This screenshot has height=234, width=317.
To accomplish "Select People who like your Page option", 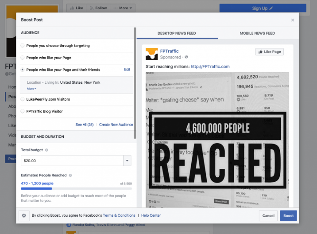I will pyautogui.click(x=23, y=58).
